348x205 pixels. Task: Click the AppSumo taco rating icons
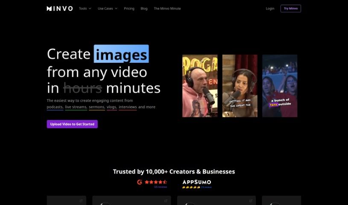coord(191,187)
